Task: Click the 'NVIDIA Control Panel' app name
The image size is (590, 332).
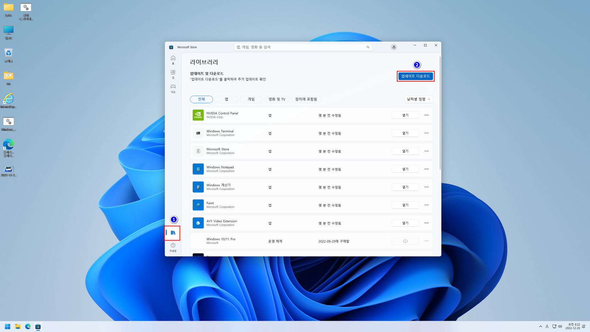Action: pos(222,113)
